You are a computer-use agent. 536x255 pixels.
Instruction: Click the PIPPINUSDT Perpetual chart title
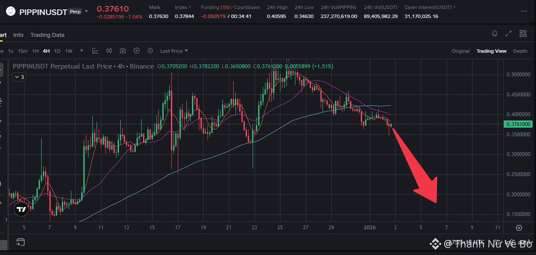tap(83, 66)
